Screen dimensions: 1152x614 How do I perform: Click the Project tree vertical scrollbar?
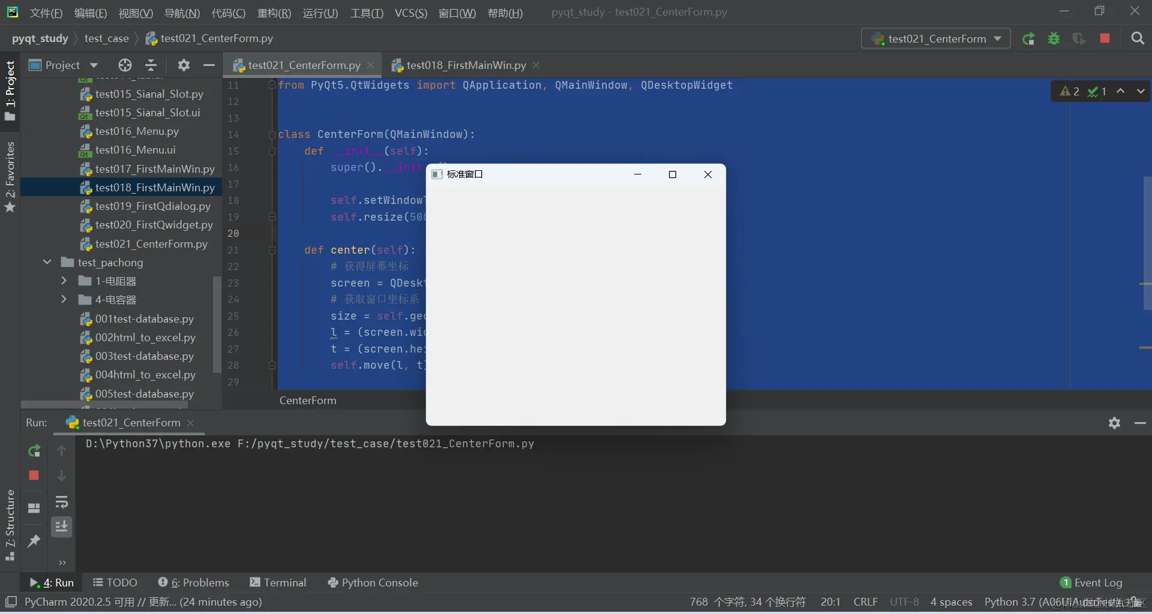(x=217, y=324)
